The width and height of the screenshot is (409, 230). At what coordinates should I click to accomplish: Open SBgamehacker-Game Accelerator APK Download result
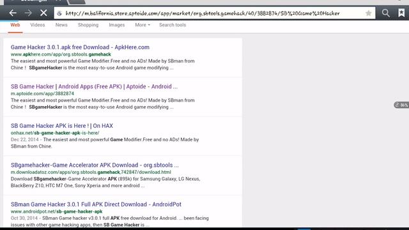point(95,165)
